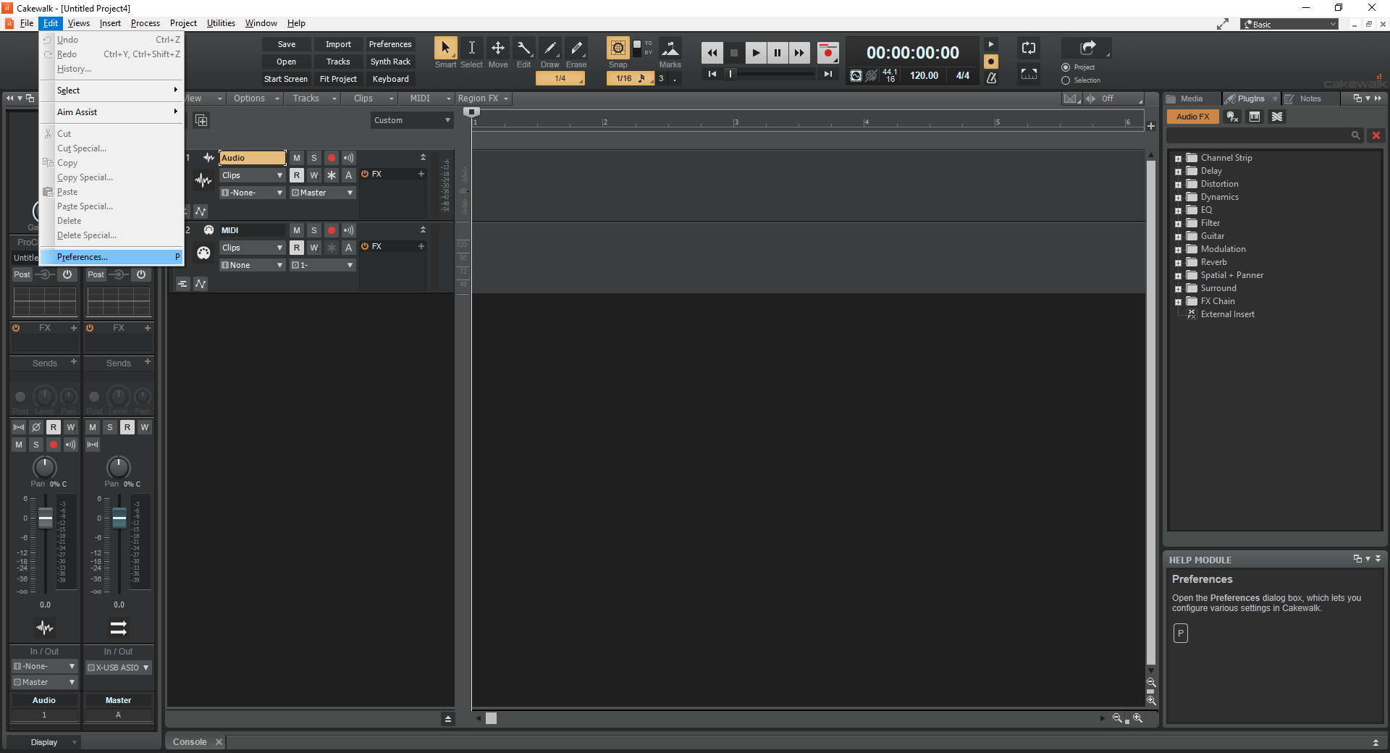Click the Audio strip volume fader
Viewport: 1390px width, 753px height.
46,518
